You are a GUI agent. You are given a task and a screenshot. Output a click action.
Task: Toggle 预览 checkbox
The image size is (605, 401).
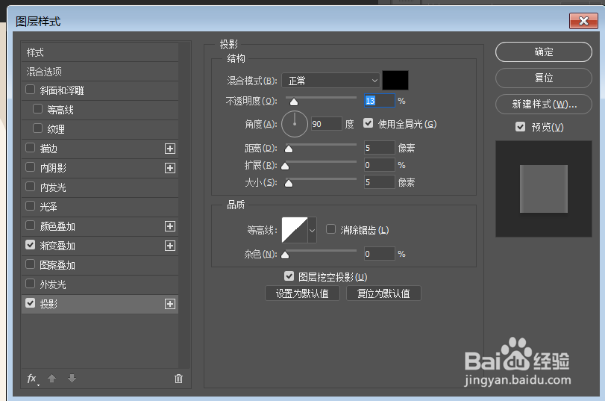tap(520, 127)
